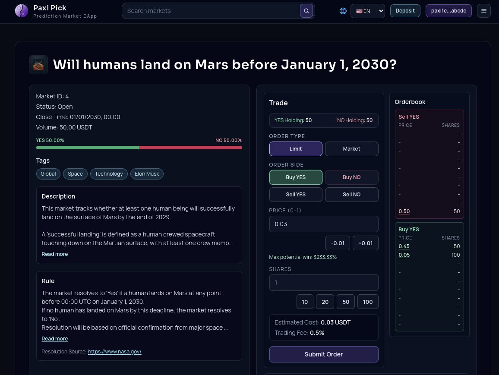The image size is (499, 375).
Task: Click the YES 50.00% label
Action: click(x=50, y=140)
